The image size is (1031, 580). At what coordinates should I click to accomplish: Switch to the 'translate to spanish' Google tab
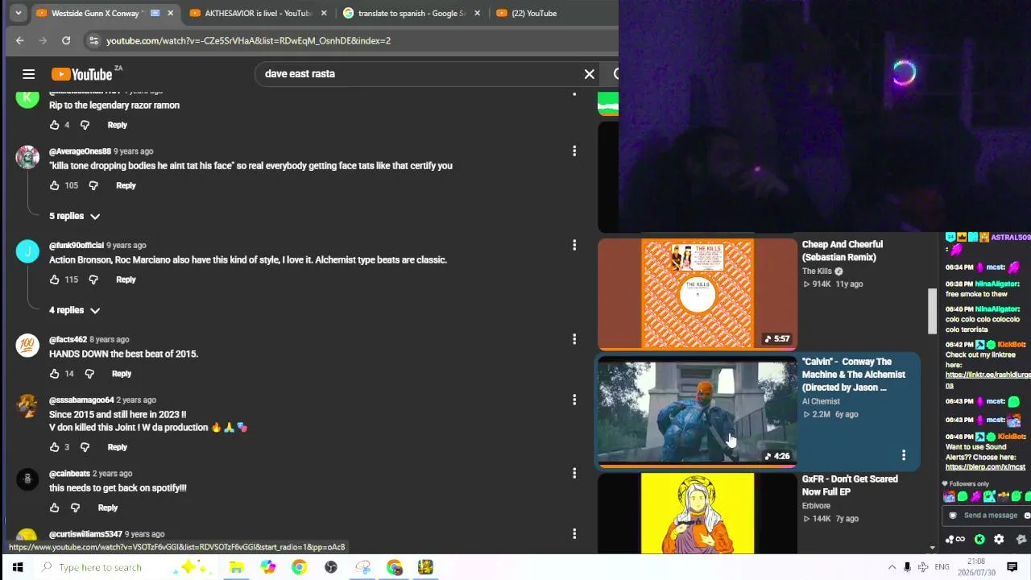tap(412, 13)
